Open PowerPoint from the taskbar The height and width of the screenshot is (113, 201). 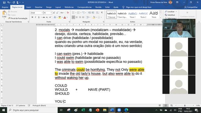(x=98, y=110)
